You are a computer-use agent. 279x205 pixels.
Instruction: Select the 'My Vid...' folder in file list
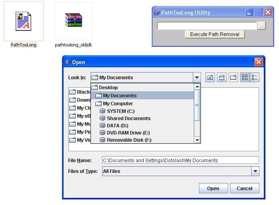80,140
